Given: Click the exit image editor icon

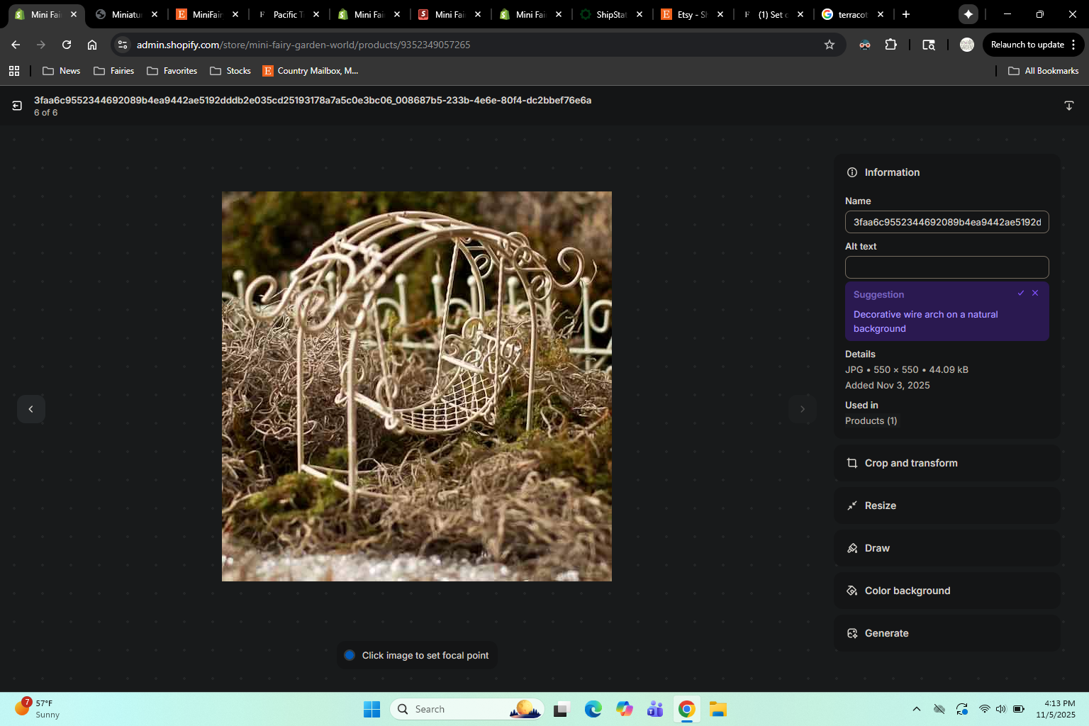Looking at the screenshot, I should click(17, 106).
